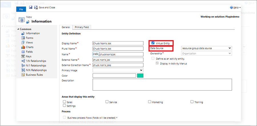257x126 pixels.
Task: Switch to the Primary Field tab
Action: pos(82,27)
